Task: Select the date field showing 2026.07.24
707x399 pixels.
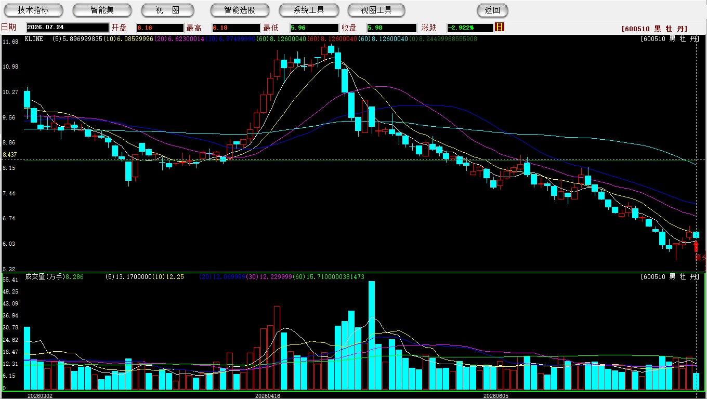Action: [67, 28]
